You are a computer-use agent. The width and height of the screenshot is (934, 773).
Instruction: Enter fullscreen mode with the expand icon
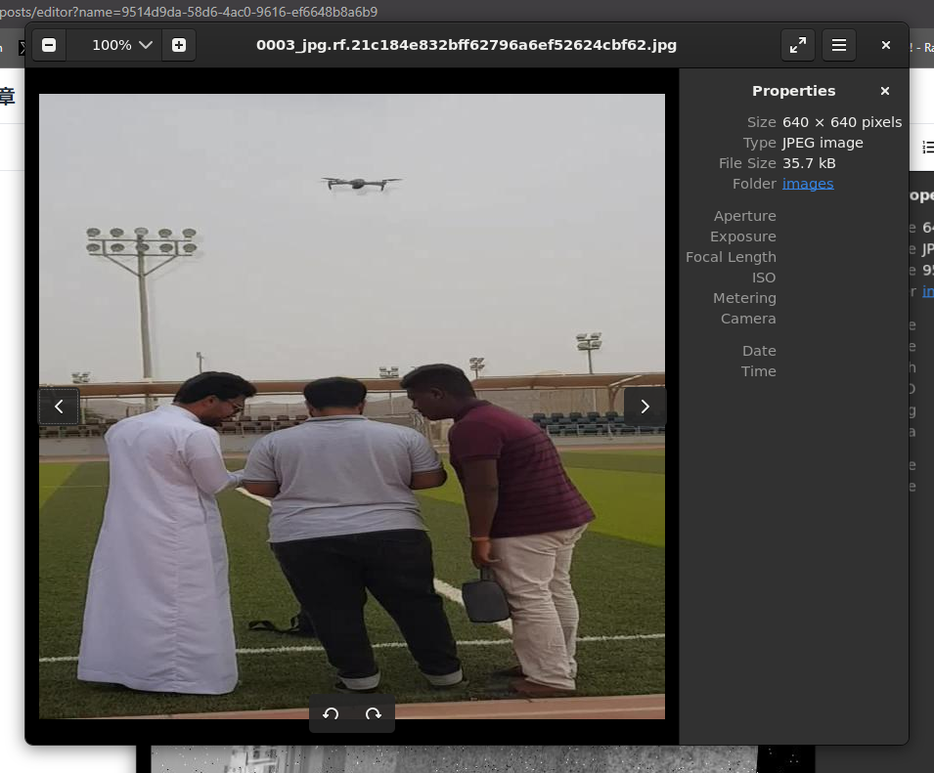[798, 45]
